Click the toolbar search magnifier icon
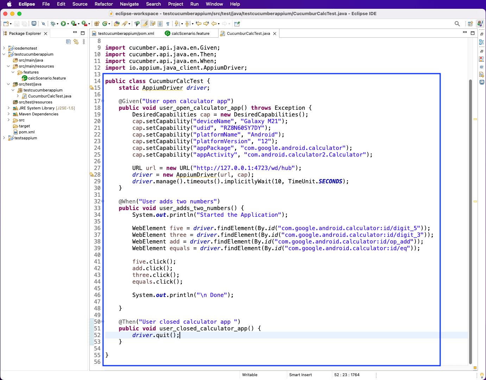This screenshot has height=380, width=486. click(x=457, y=24)
